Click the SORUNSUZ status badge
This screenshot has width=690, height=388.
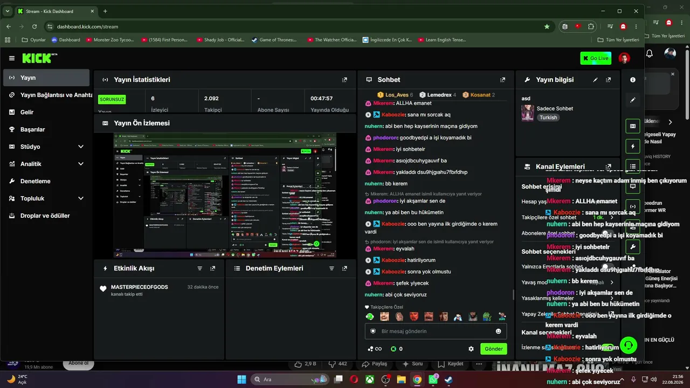112,99
